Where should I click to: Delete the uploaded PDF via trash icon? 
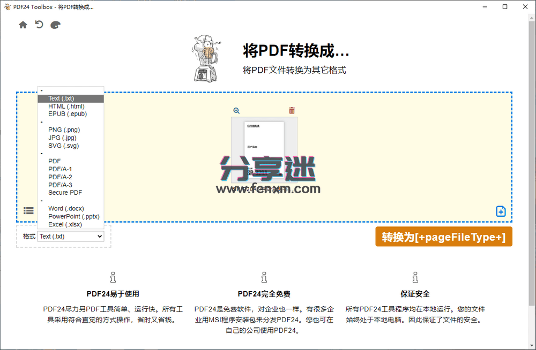click(292, 110)
